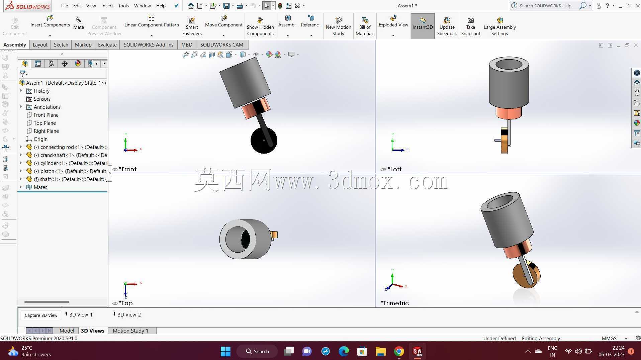Click the Model tab
641x360 pixels.
(x=67, y=331)
